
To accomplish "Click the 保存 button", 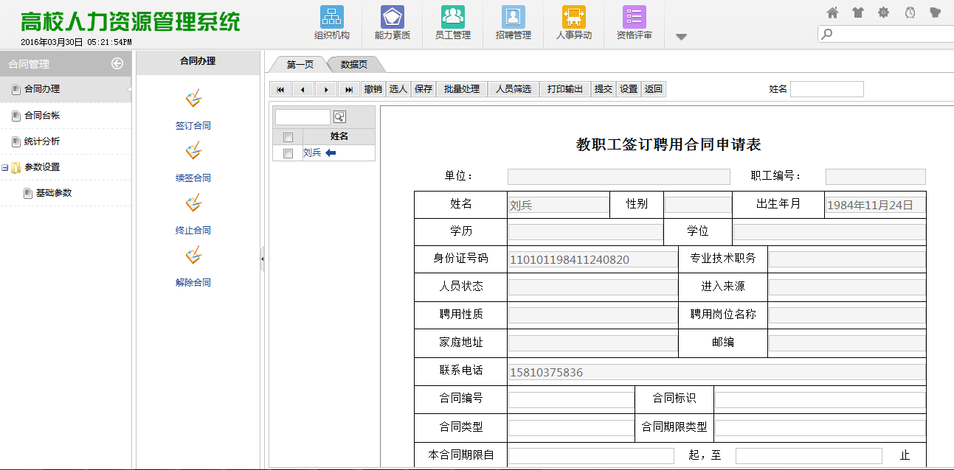I will [x=424, y=89].
